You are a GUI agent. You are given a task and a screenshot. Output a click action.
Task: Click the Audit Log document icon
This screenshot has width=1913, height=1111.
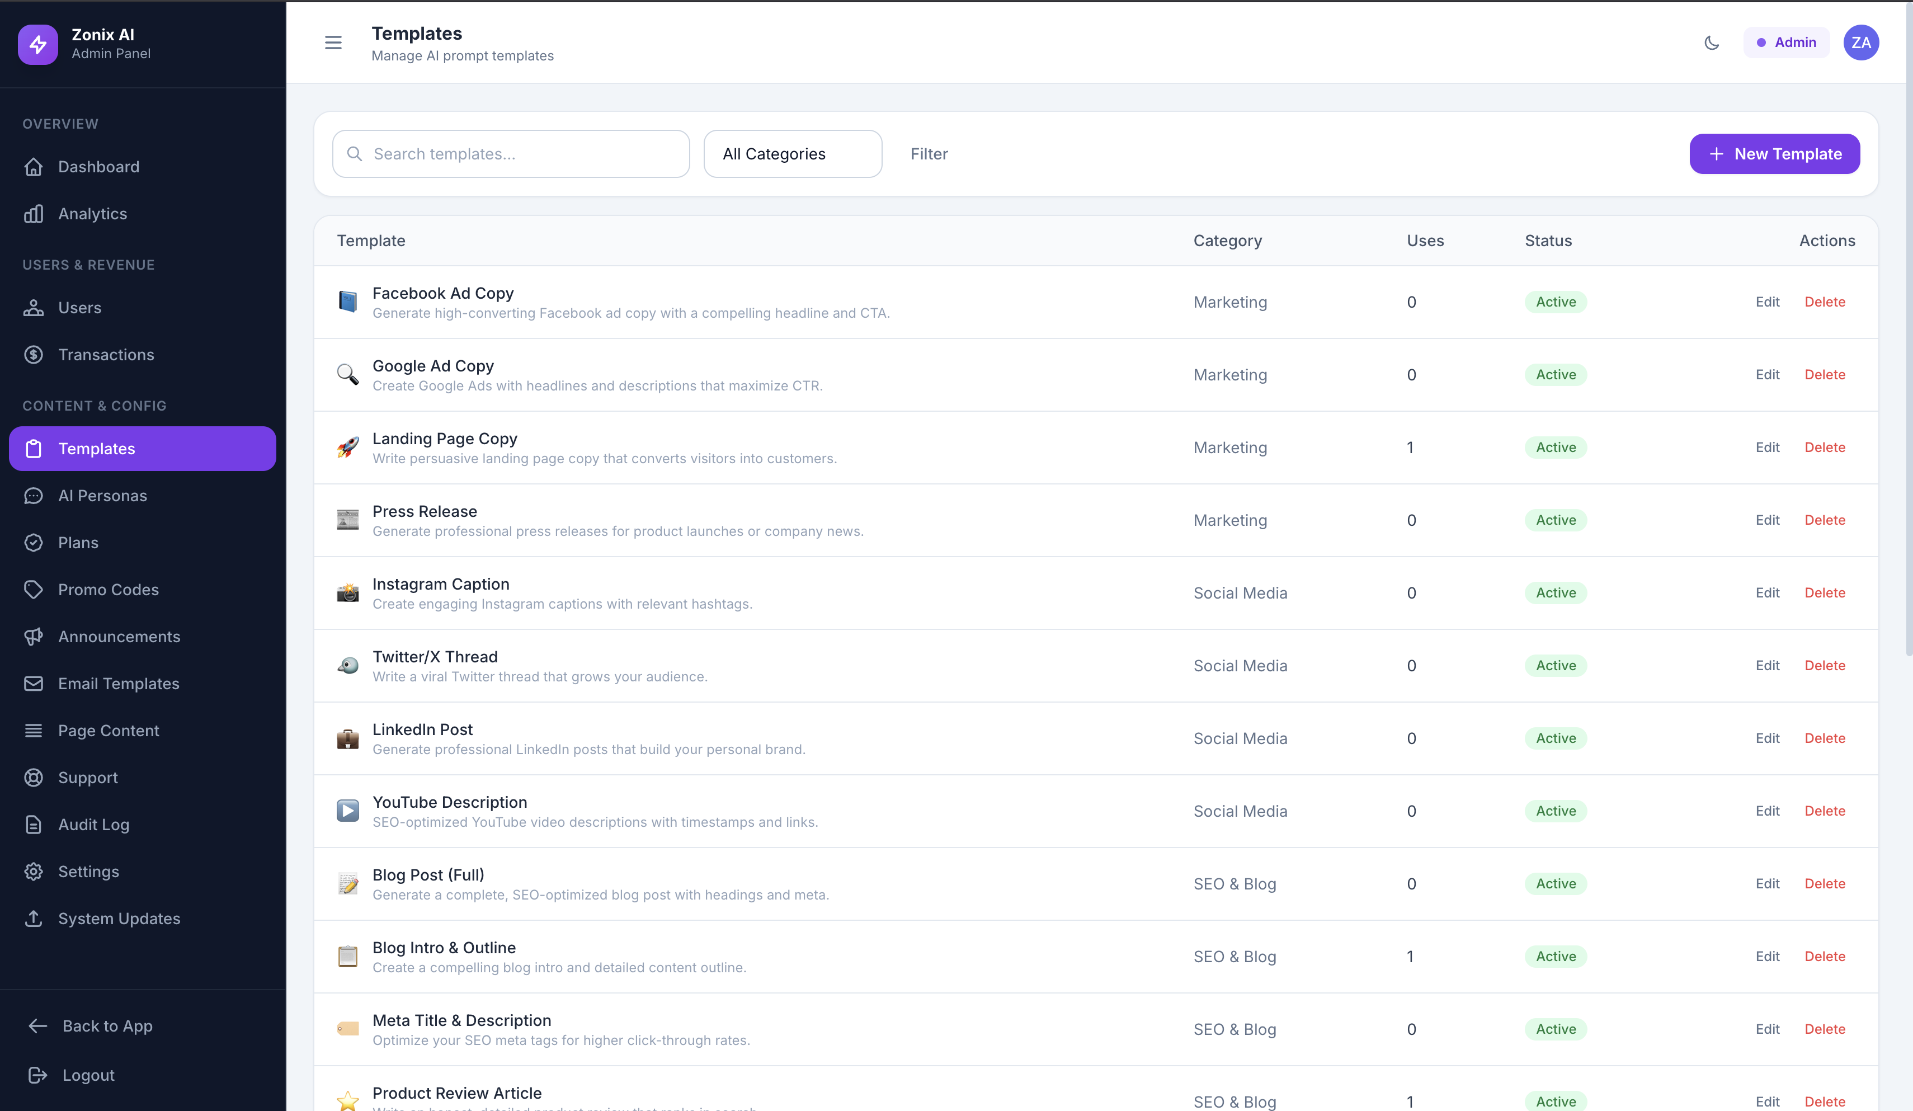coord(34,825)
